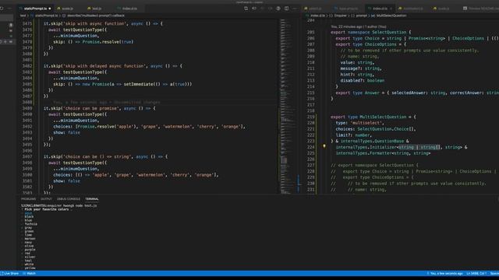The height and width of the screenshot is (280, 499).
Task: Open the prompt breadcrumb in right editor
Action: (361, 16)
